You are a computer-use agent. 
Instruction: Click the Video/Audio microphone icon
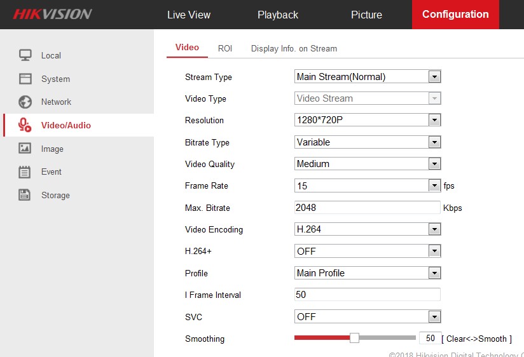[x=25, y=125]
